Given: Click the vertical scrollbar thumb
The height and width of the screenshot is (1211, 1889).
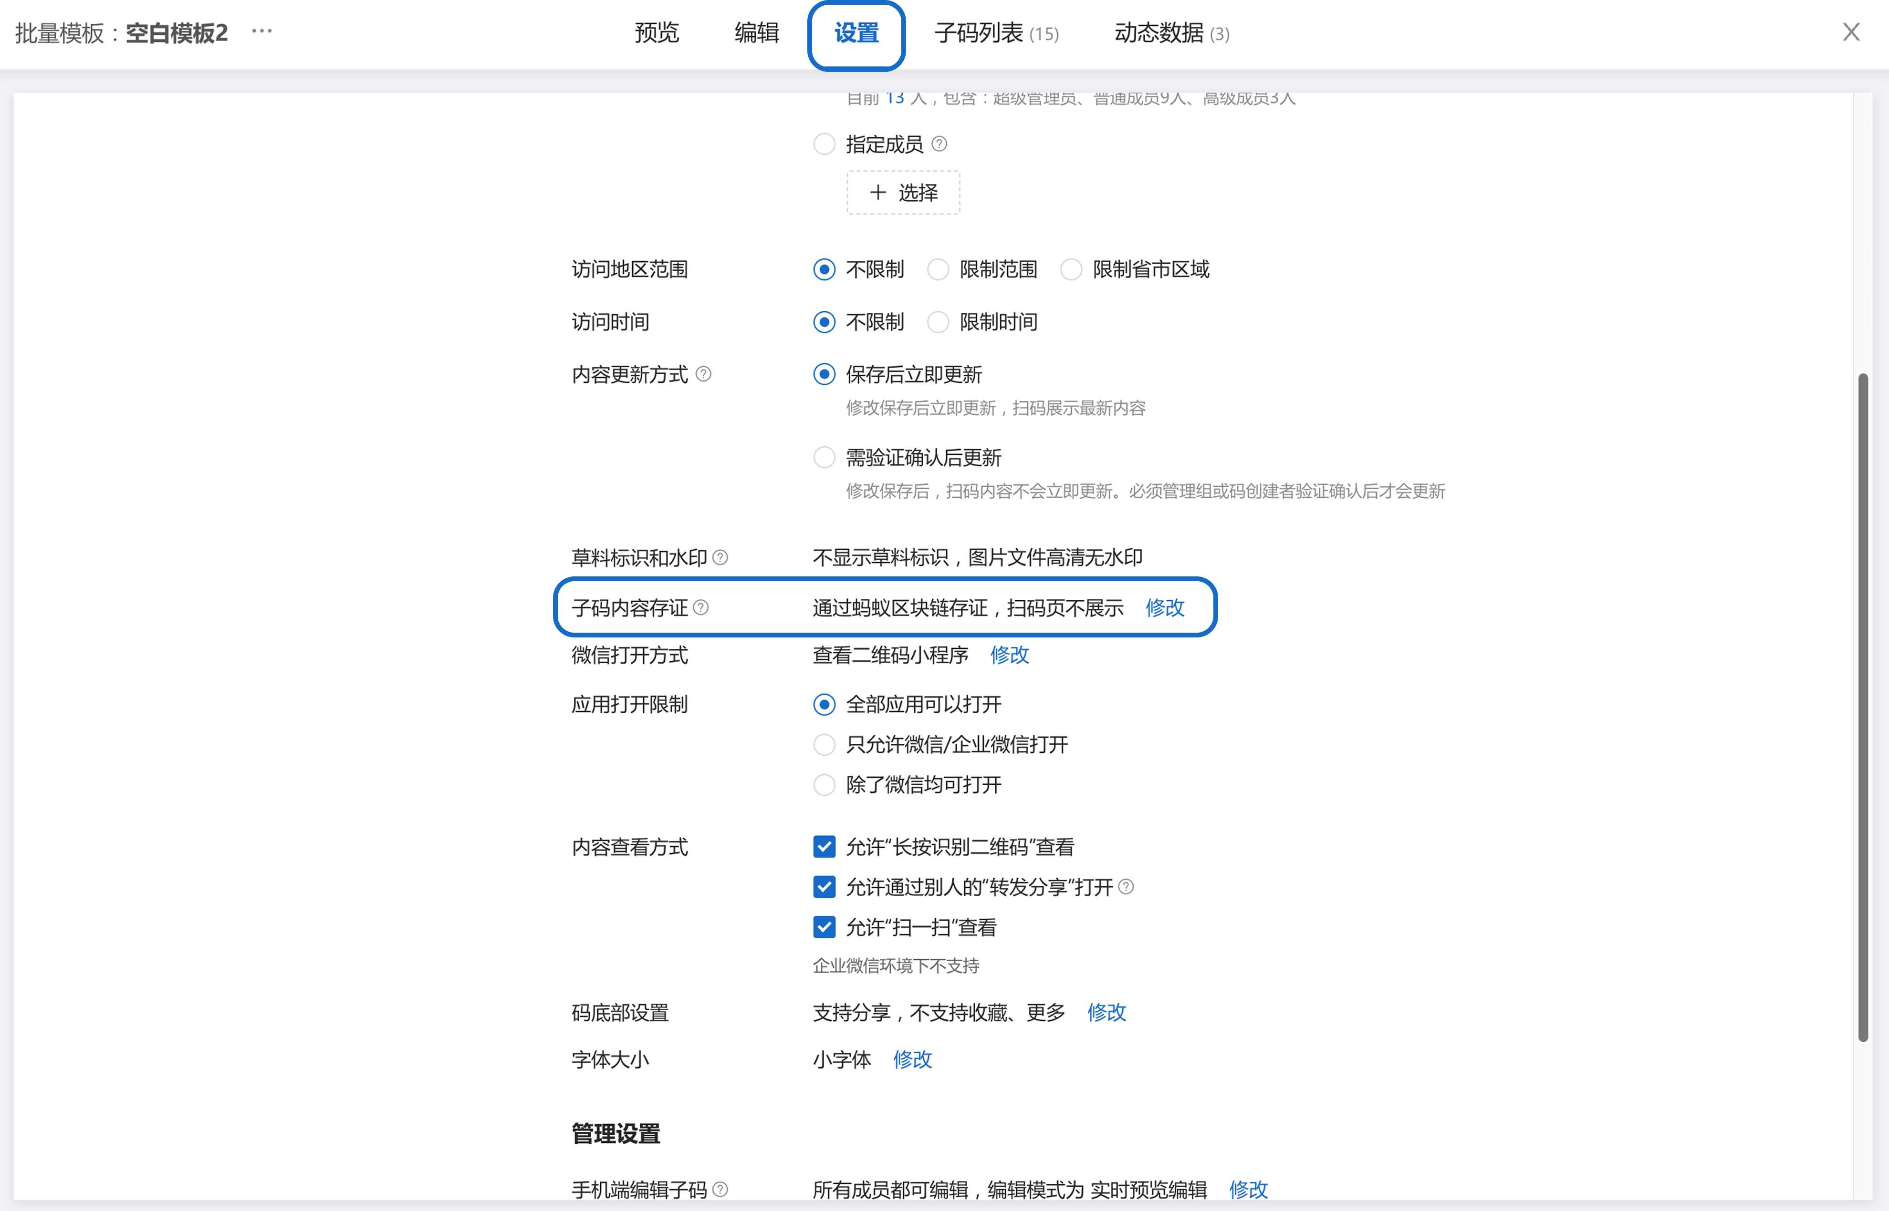Looking at the screenshot, I should [1862, 708].
